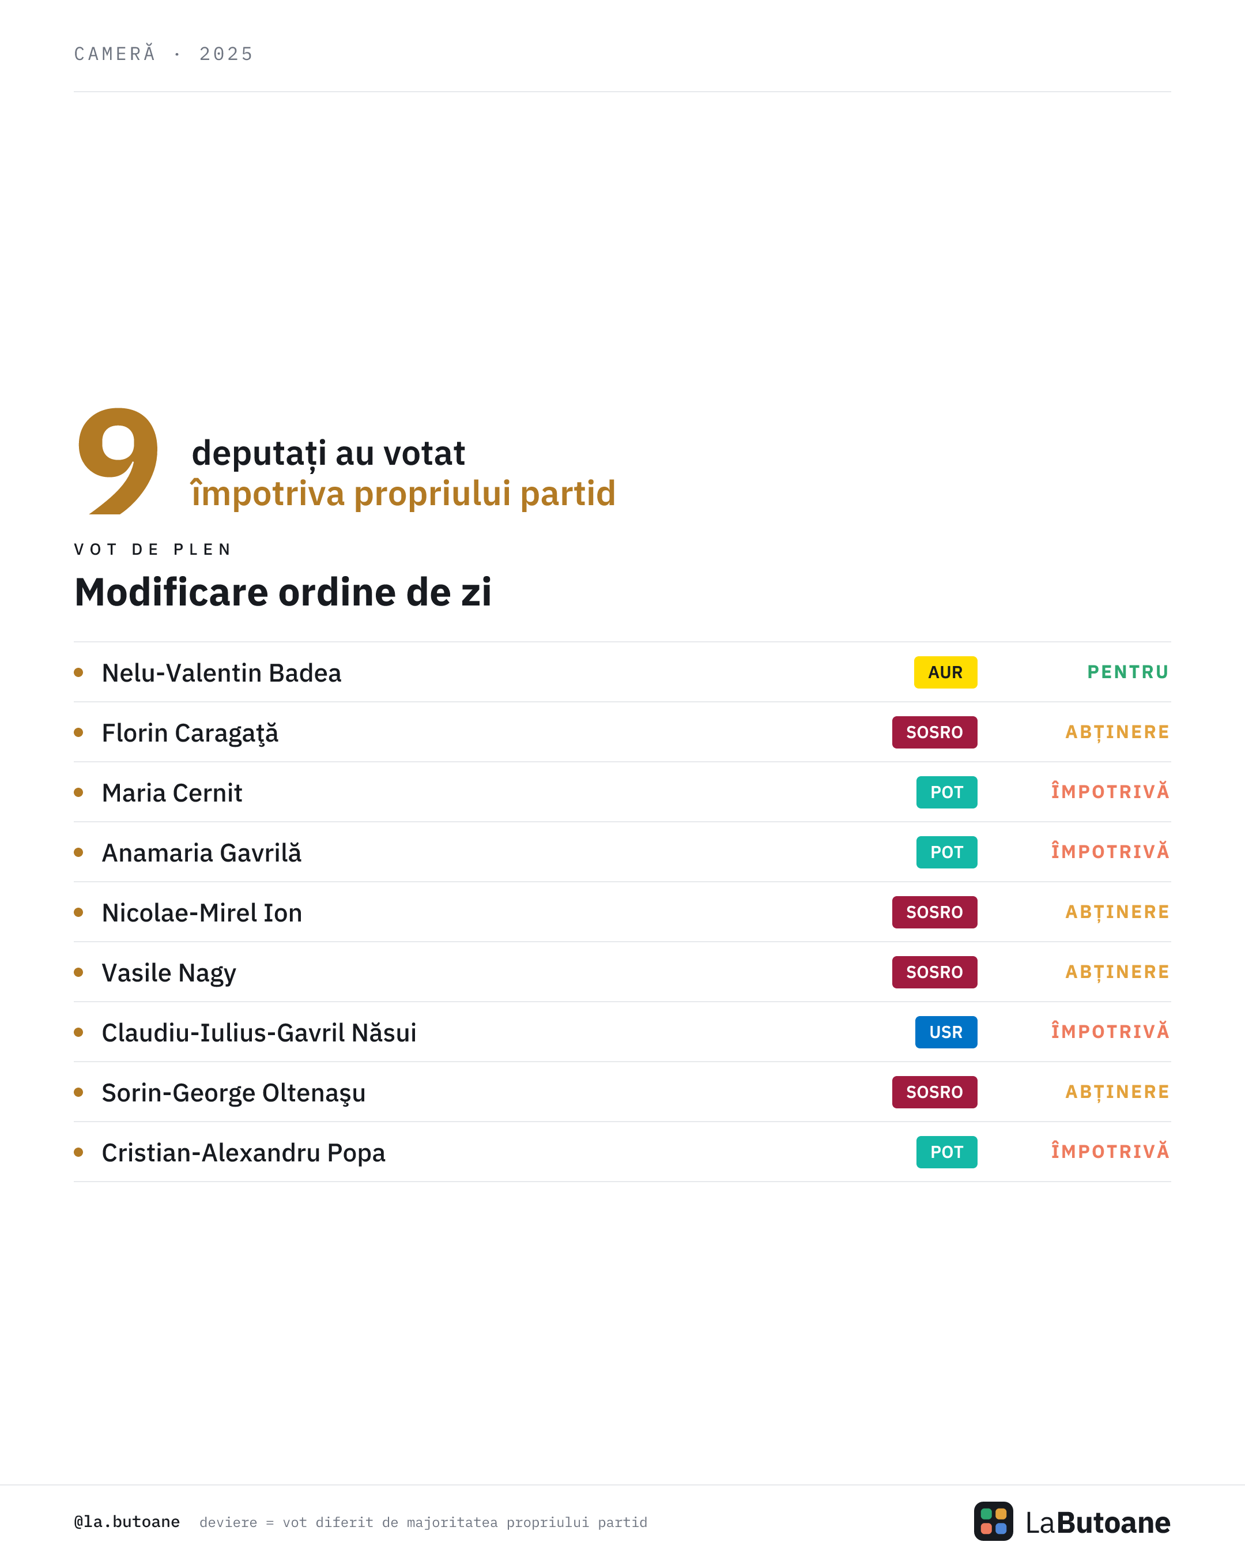Click ABȚINERE label for Florin Caragață
Viewport: 1245px width, 1557px height.
[x=1117, y=732]
